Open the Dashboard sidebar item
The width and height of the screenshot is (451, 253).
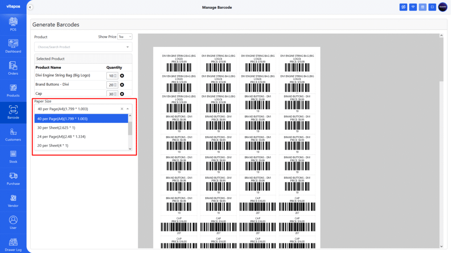point(13,47)
